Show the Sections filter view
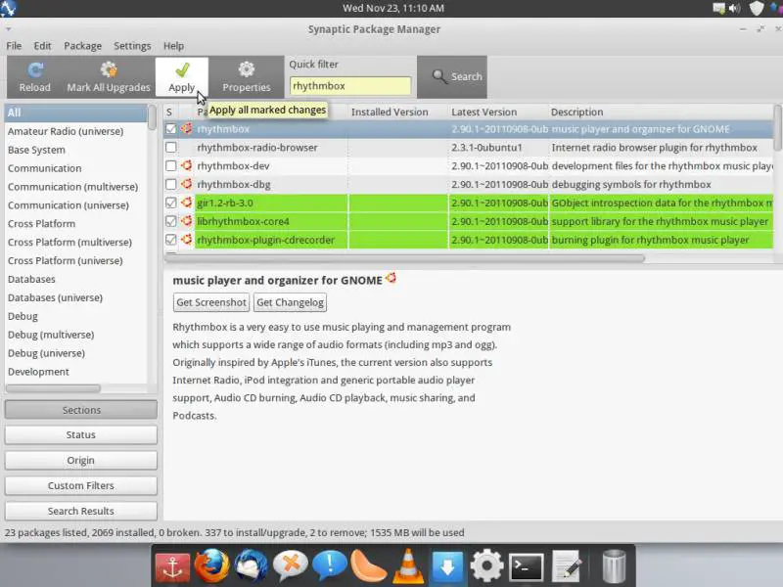Viewport: 783px width, 587px height. pyautogui.click(x=81, y=410)
